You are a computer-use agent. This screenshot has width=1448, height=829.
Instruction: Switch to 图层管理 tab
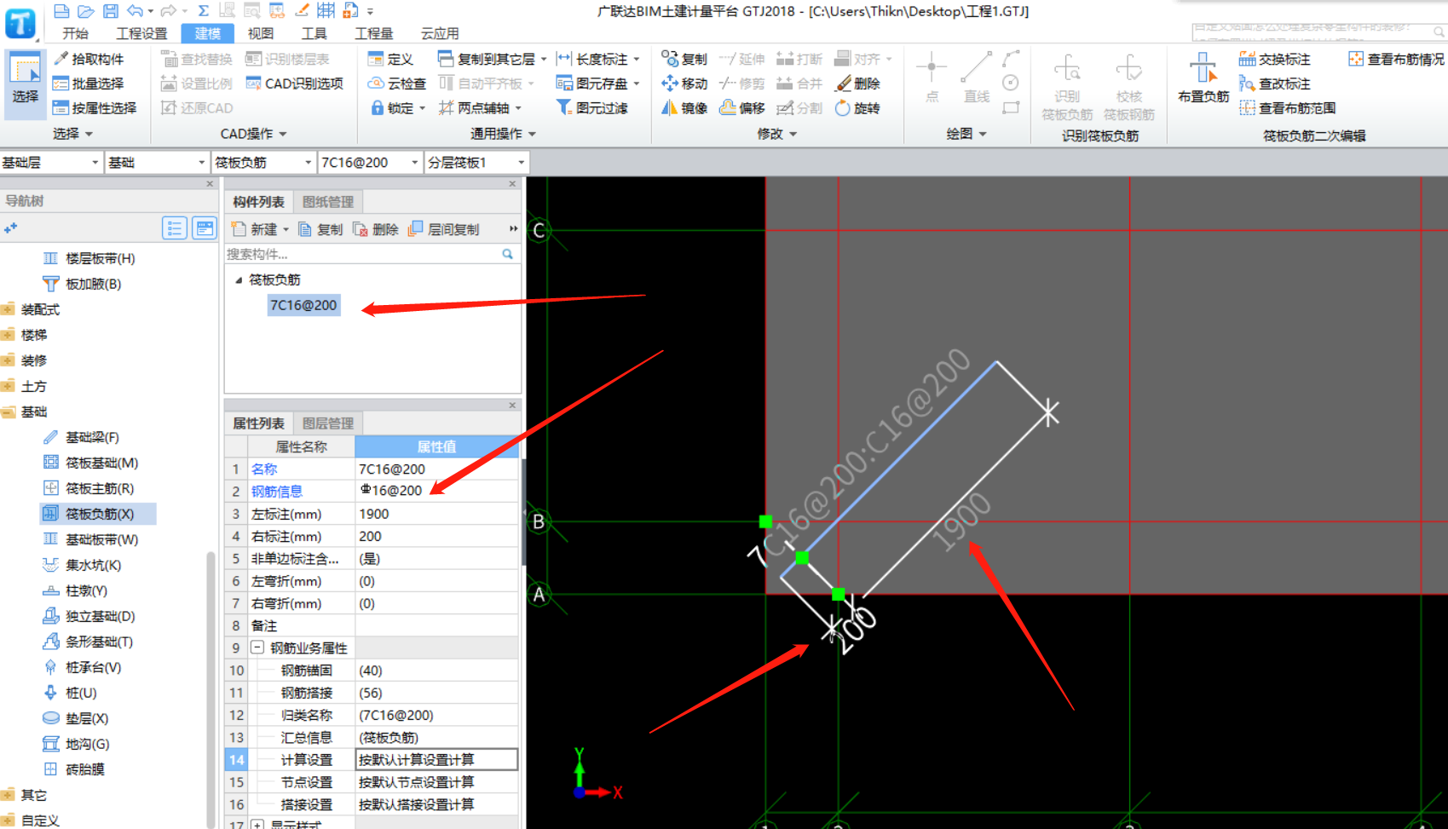328,423
